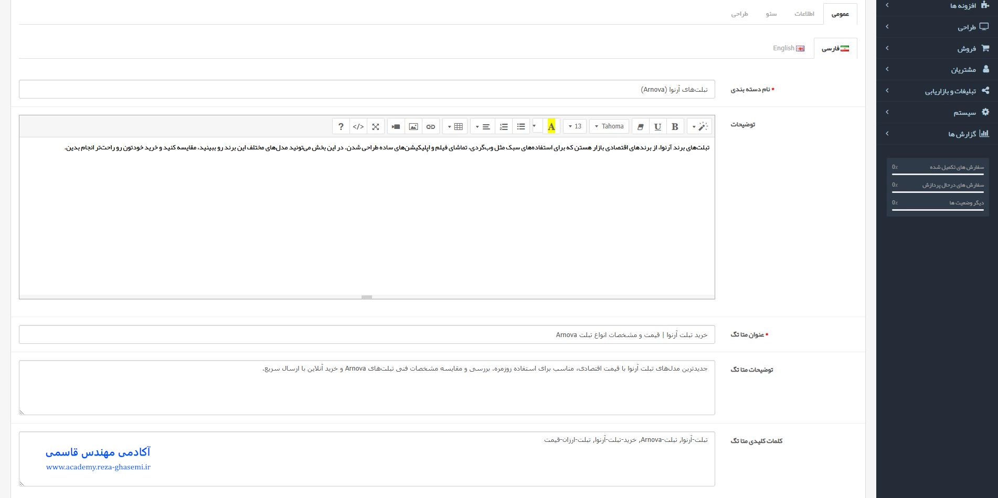998x498 pixels.
Task: Expand سیستم with its chevron
Action: pos(887,112)
